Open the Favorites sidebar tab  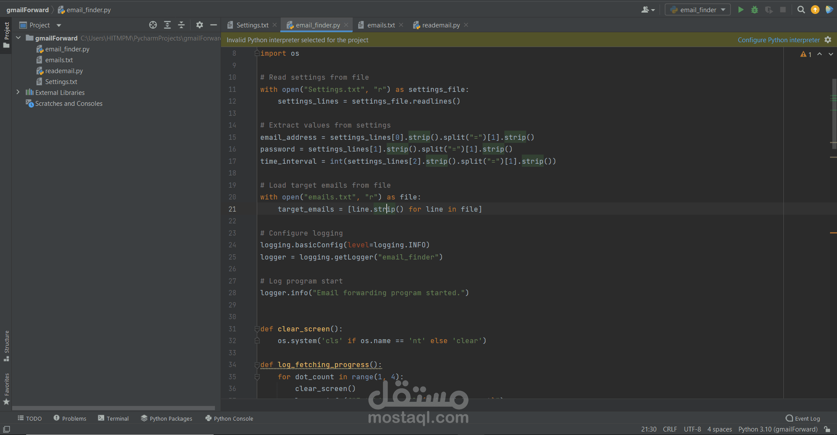(6, 389)
